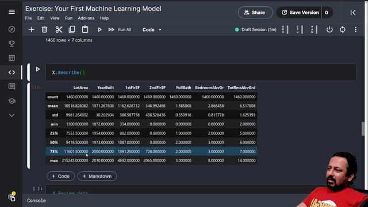Click the TotRmsAbvGrd column header
This screenshot has height=207, width=368.
click(x=241, y=87)
